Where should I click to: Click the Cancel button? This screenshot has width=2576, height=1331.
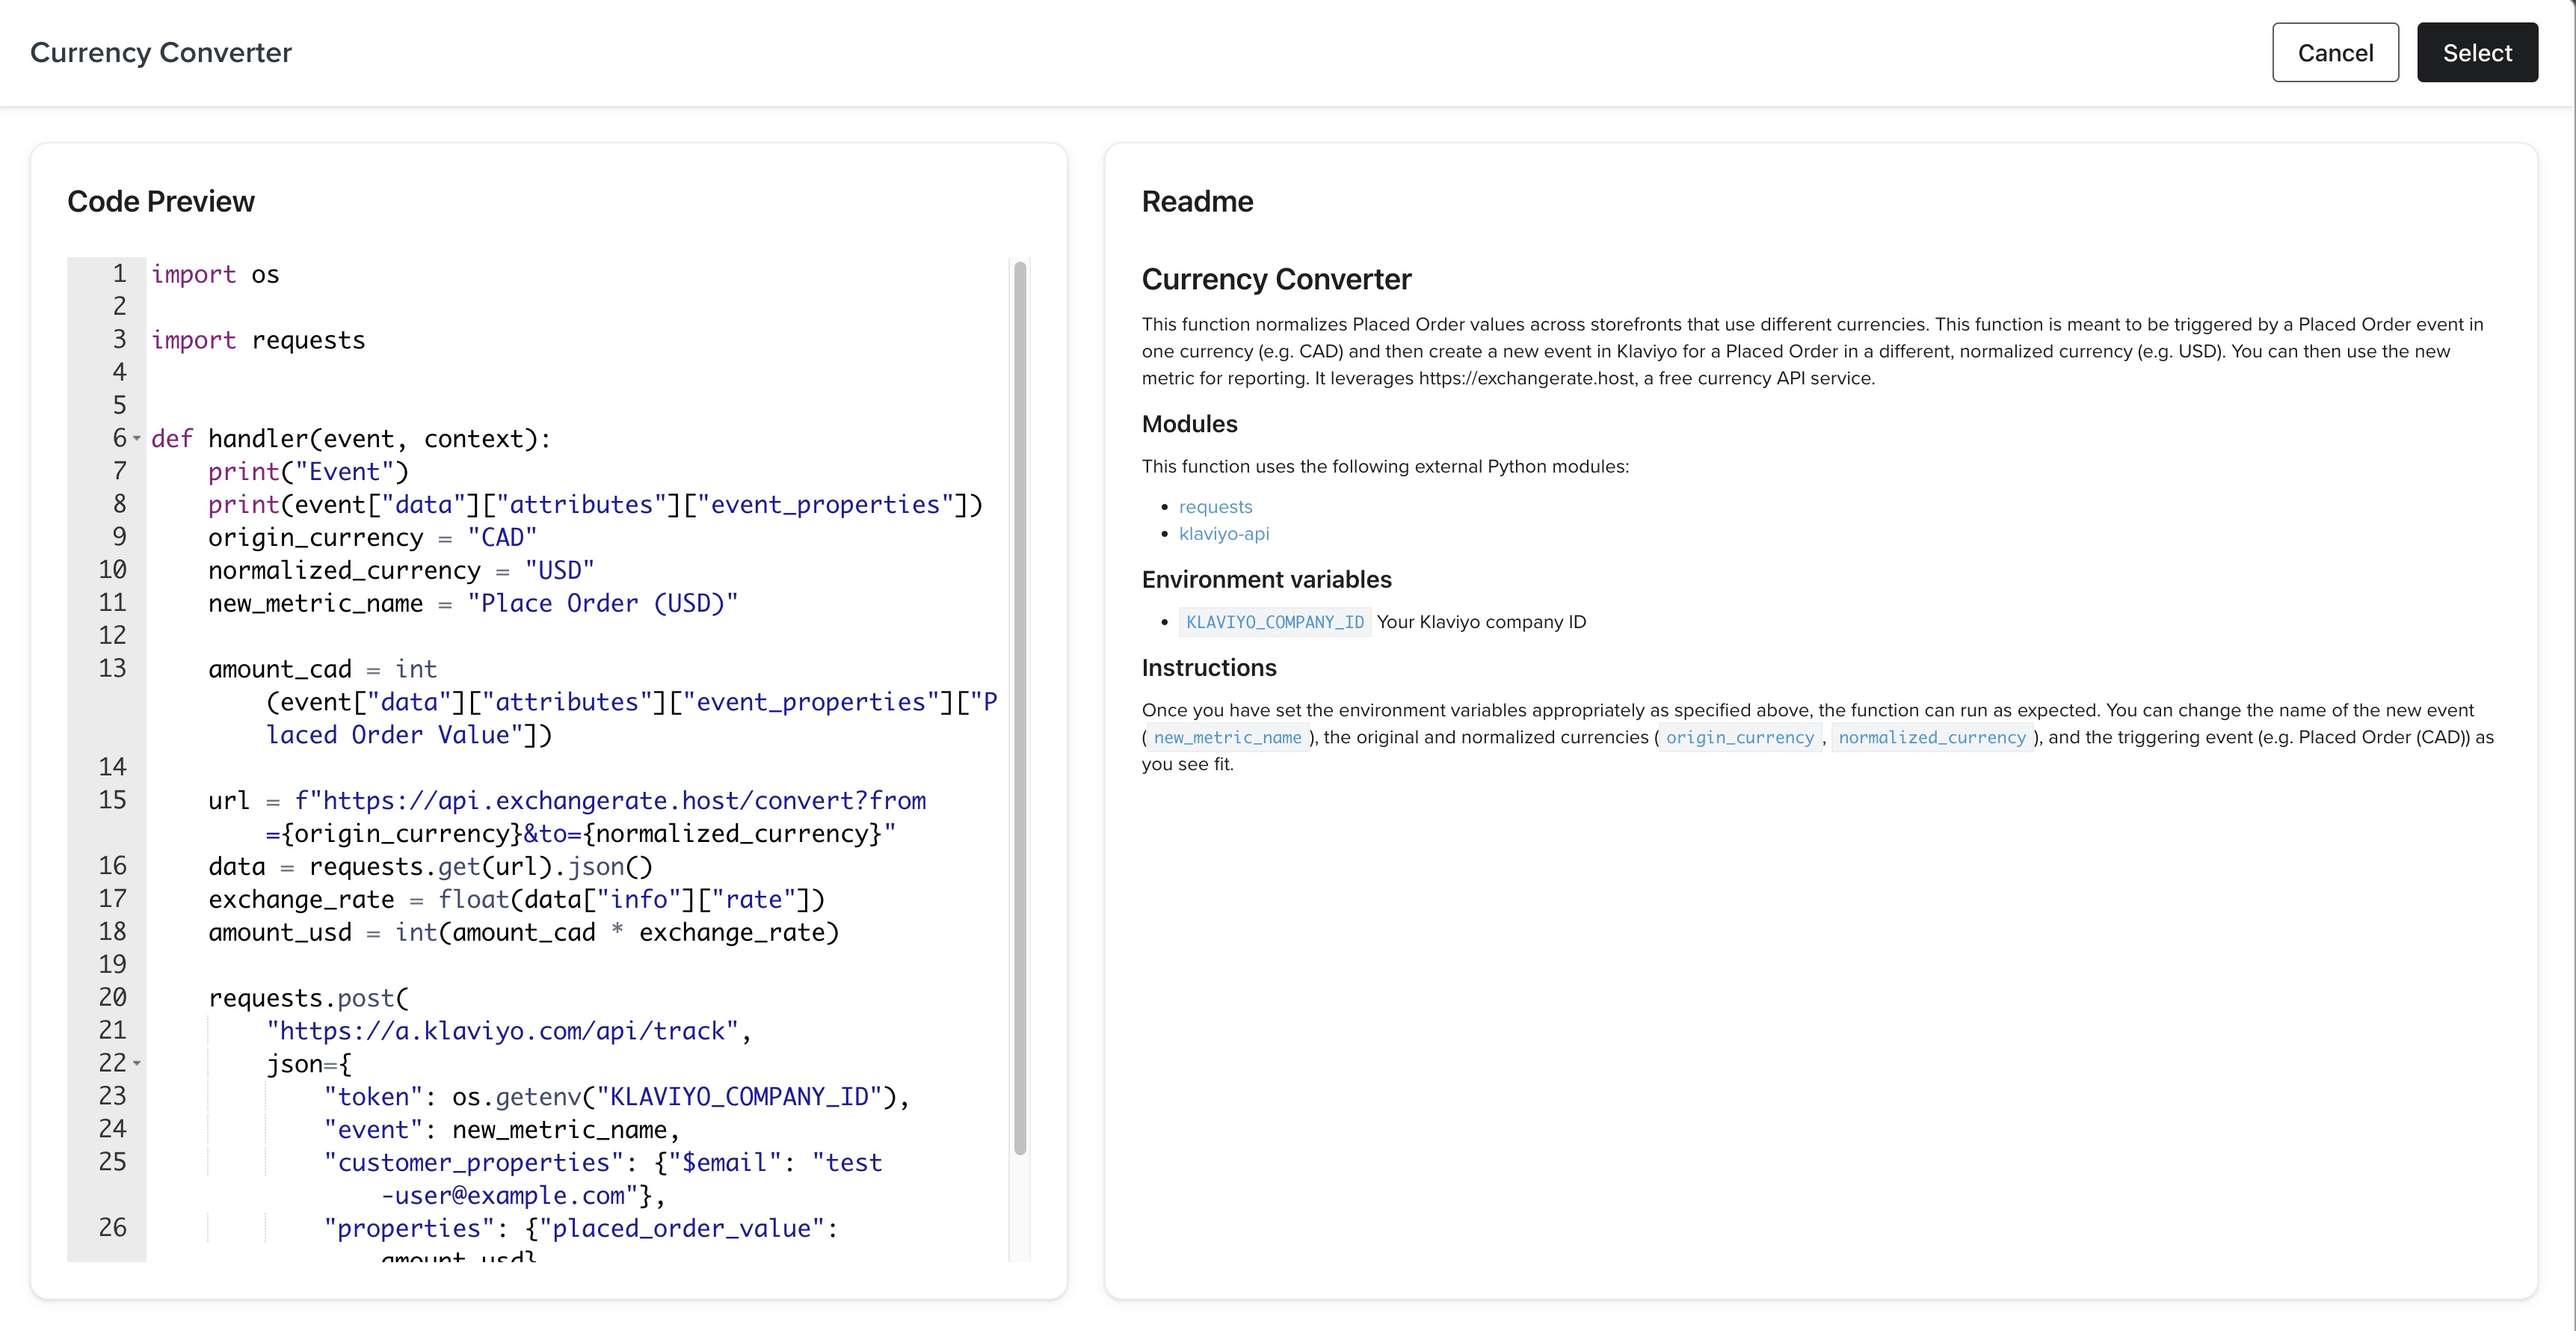2335,51
